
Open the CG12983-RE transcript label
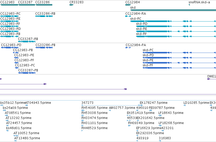10,19
